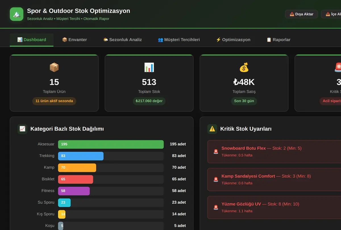Go to the Müşteri Tercihleri tab
Viewport: 341px width, 230px height.
(x=179, y=40)
